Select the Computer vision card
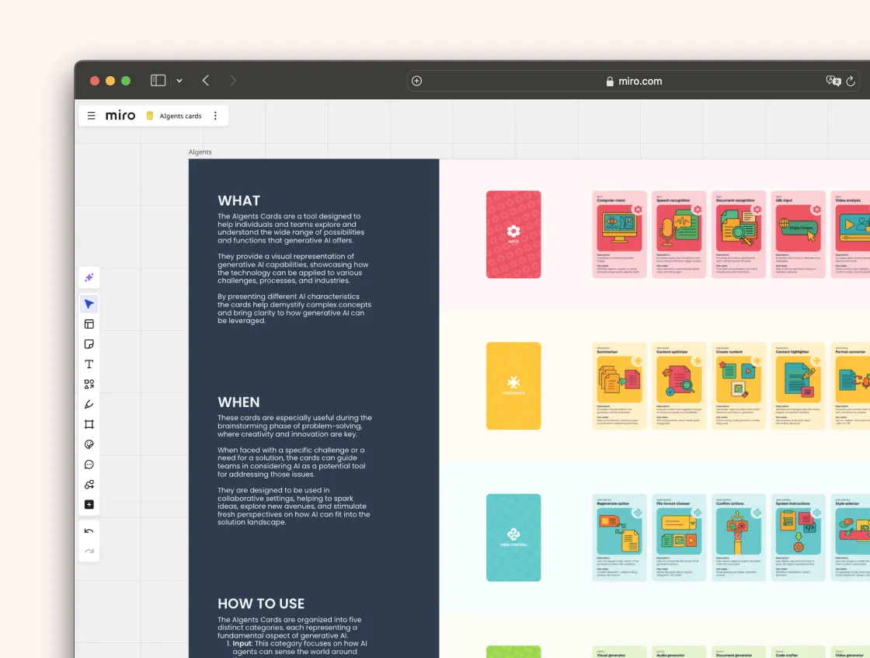 (x=619, y=234)
